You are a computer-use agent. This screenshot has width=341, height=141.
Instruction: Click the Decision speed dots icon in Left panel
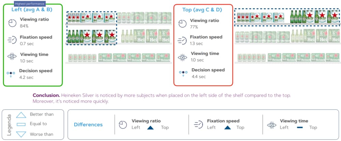[x=12, y=74]
